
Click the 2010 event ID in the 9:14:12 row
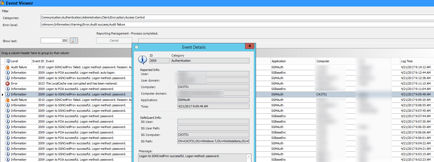click(x=41, y=67)
